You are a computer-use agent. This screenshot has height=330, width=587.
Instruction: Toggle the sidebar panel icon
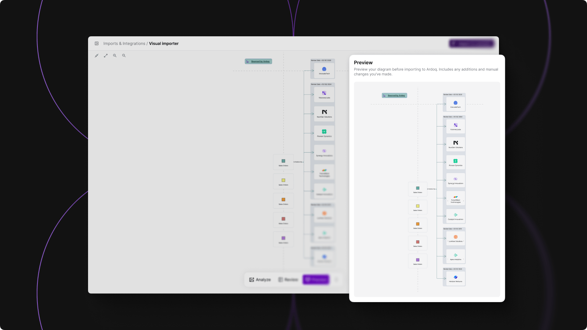(96, 44)
